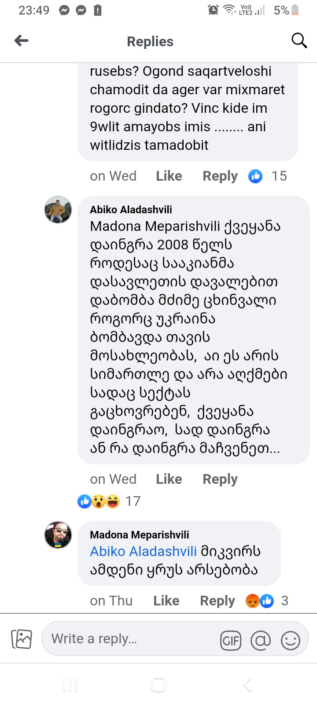Open the emoji smiley picker

coord(291,640)
